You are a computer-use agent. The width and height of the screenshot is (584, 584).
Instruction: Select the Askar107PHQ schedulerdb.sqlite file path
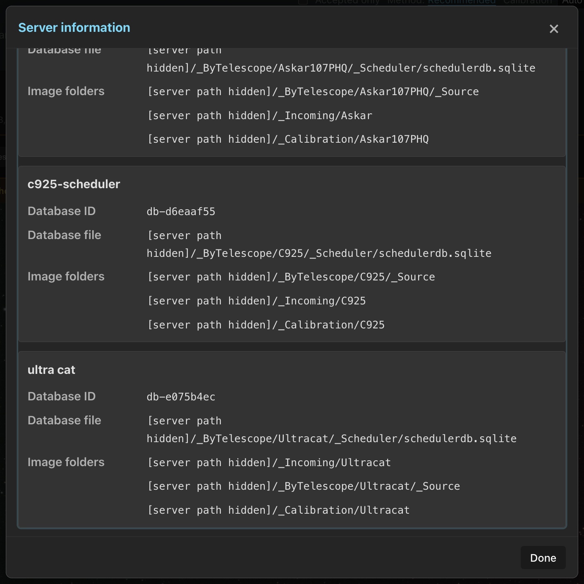point(341,59)
